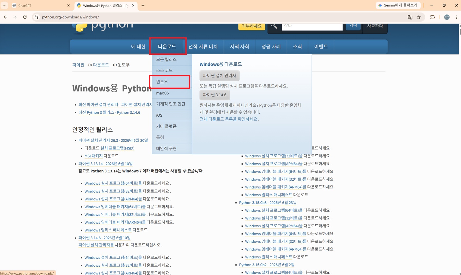Viewport: 461px width, 275px height.
Task: Click 32비트 installer link under Python 3.15.0b3
Action: 274,218
